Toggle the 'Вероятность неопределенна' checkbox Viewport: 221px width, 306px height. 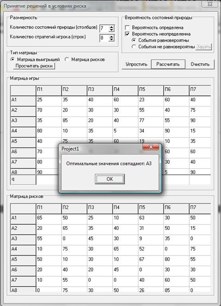pyautogui.click(x=127, y=34)
